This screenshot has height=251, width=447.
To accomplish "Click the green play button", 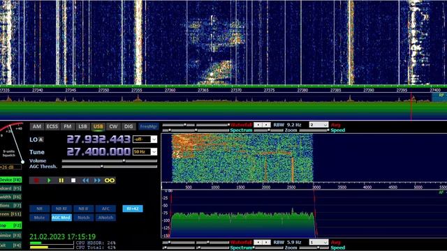I will (49, 181).
